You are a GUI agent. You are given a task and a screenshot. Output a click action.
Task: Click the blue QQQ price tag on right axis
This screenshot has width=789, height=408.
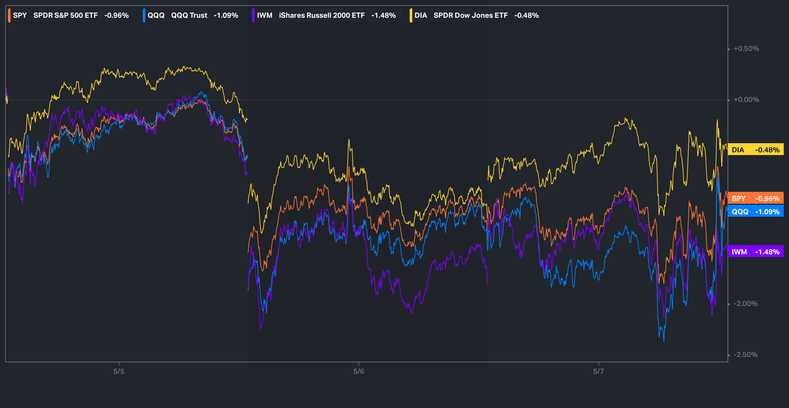coord(755,212)
